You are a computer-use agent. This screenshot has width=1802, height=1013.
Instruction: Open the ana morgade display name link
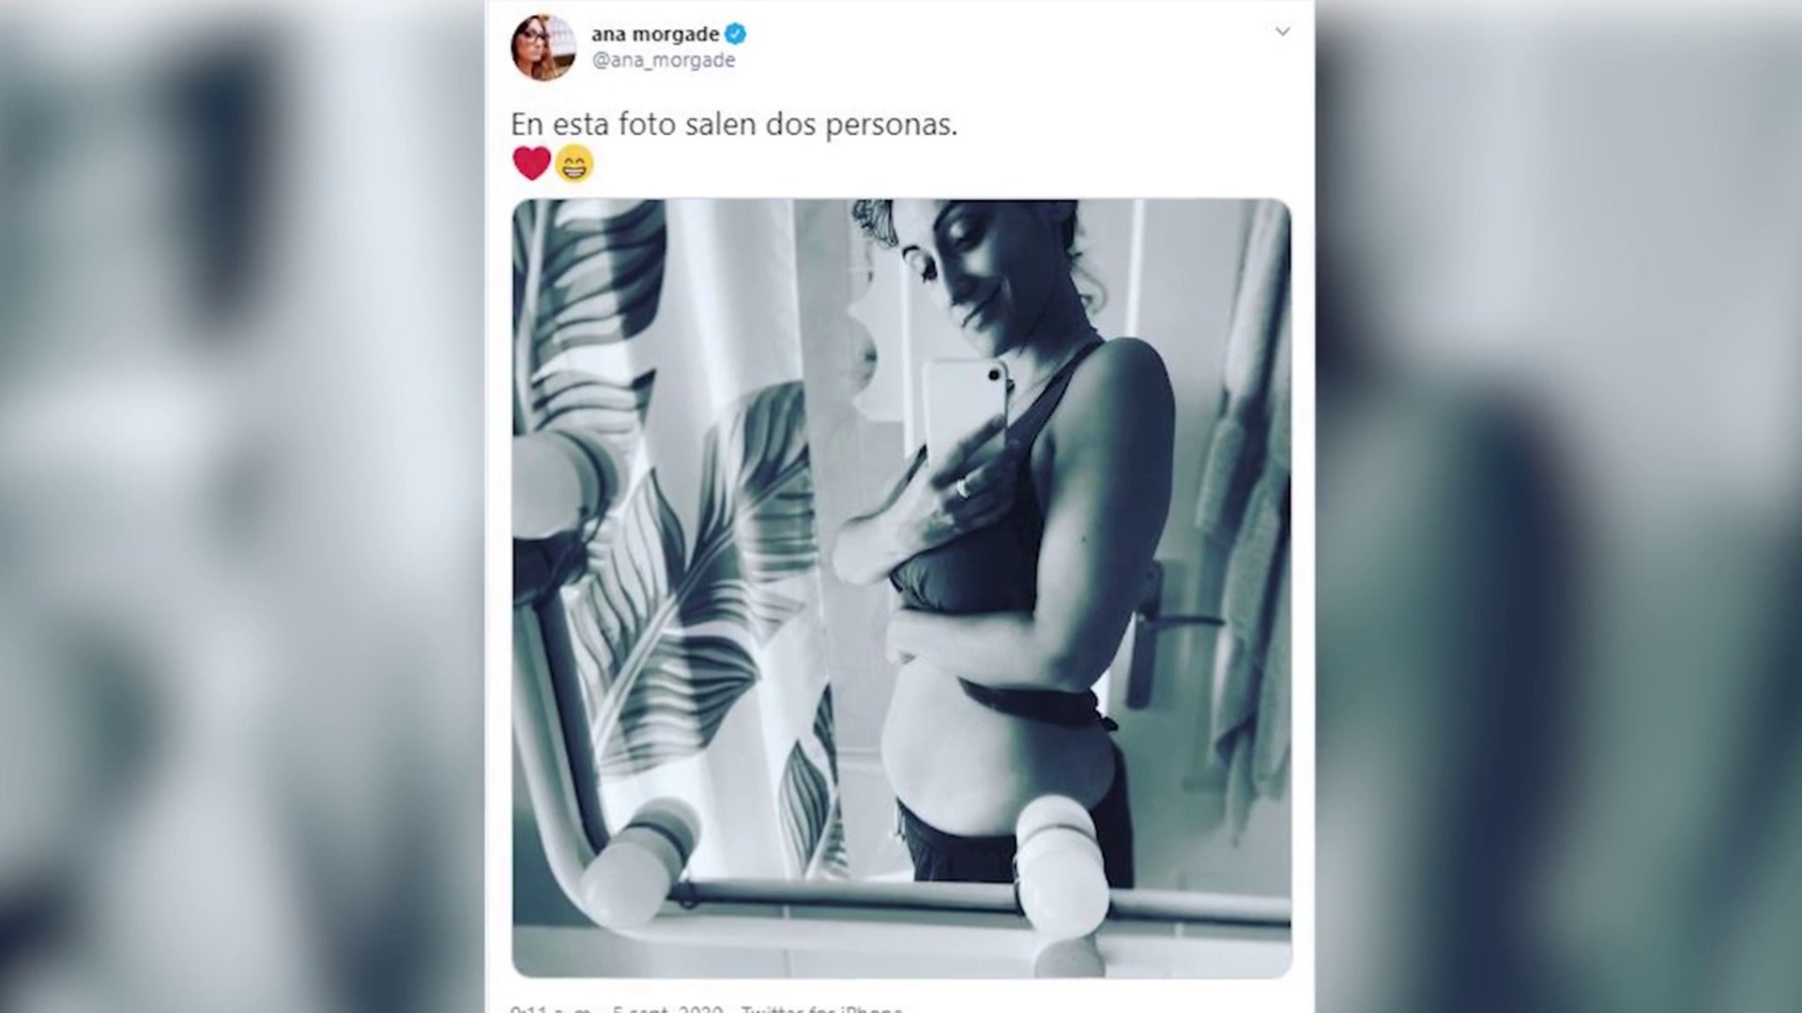pos(655,35)
